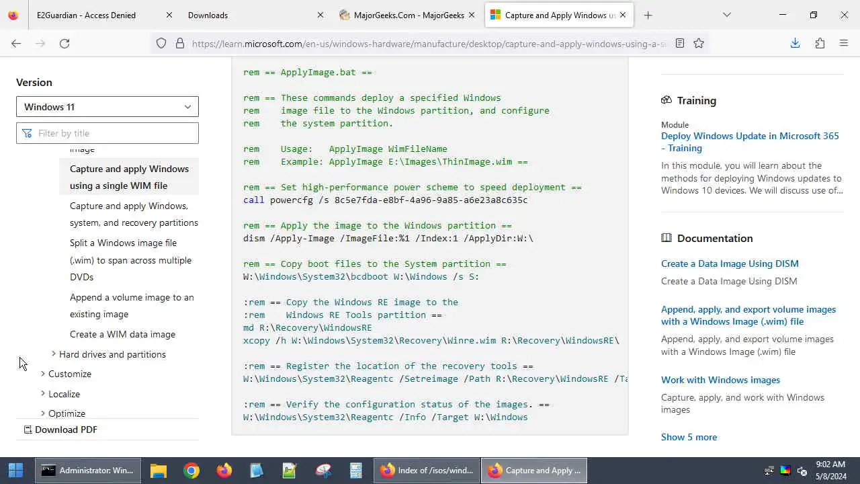Close the E2Guardian Access Denied tab
This screenshot has width=860, height=484.
pos(169,15)
